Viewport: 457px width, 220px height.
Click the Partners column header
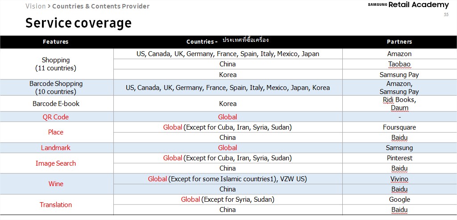[399, 41]
